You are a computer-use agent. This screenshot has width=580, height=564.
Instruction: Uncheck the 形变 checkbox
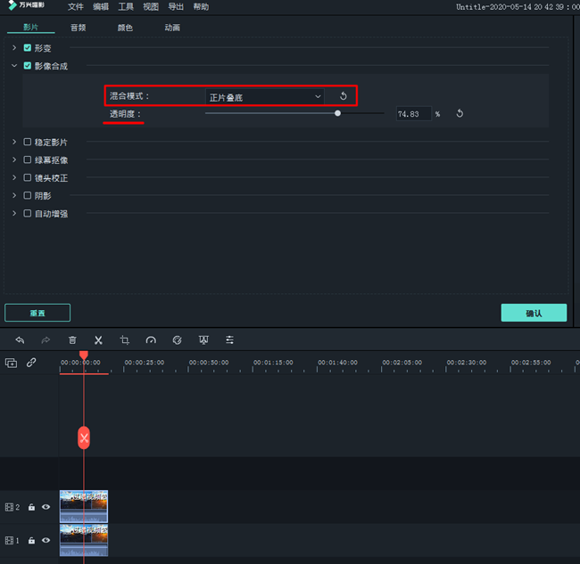pos(28,47)
